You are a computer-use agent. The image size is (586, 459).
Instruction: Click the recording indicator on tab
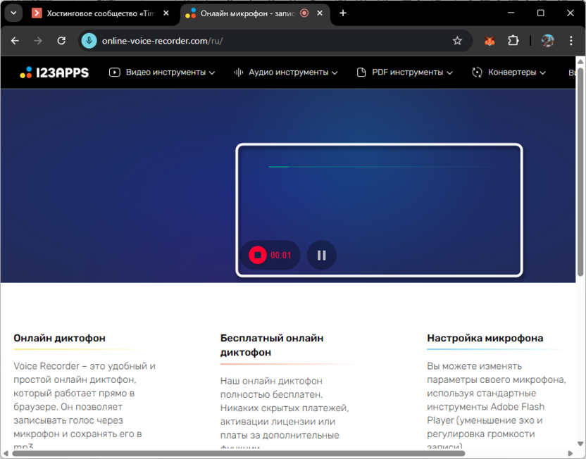pyautogui.click(x=304, y=13)
